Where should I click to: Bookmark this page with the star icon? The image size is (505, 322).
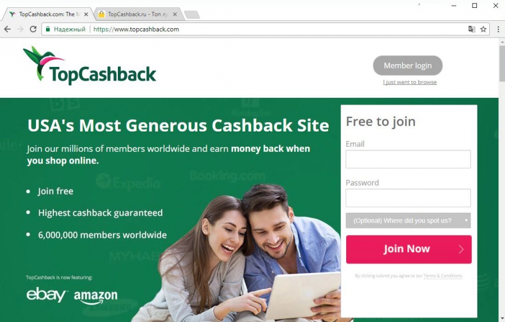483,29
